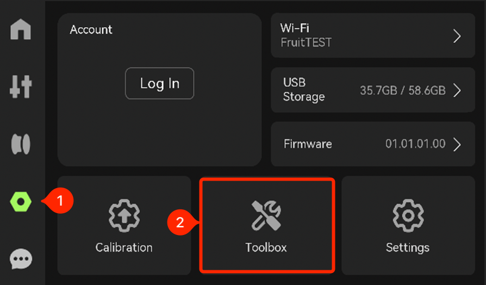Click the Calibration label text
This screenshot has height=285, width=486.
124,247
